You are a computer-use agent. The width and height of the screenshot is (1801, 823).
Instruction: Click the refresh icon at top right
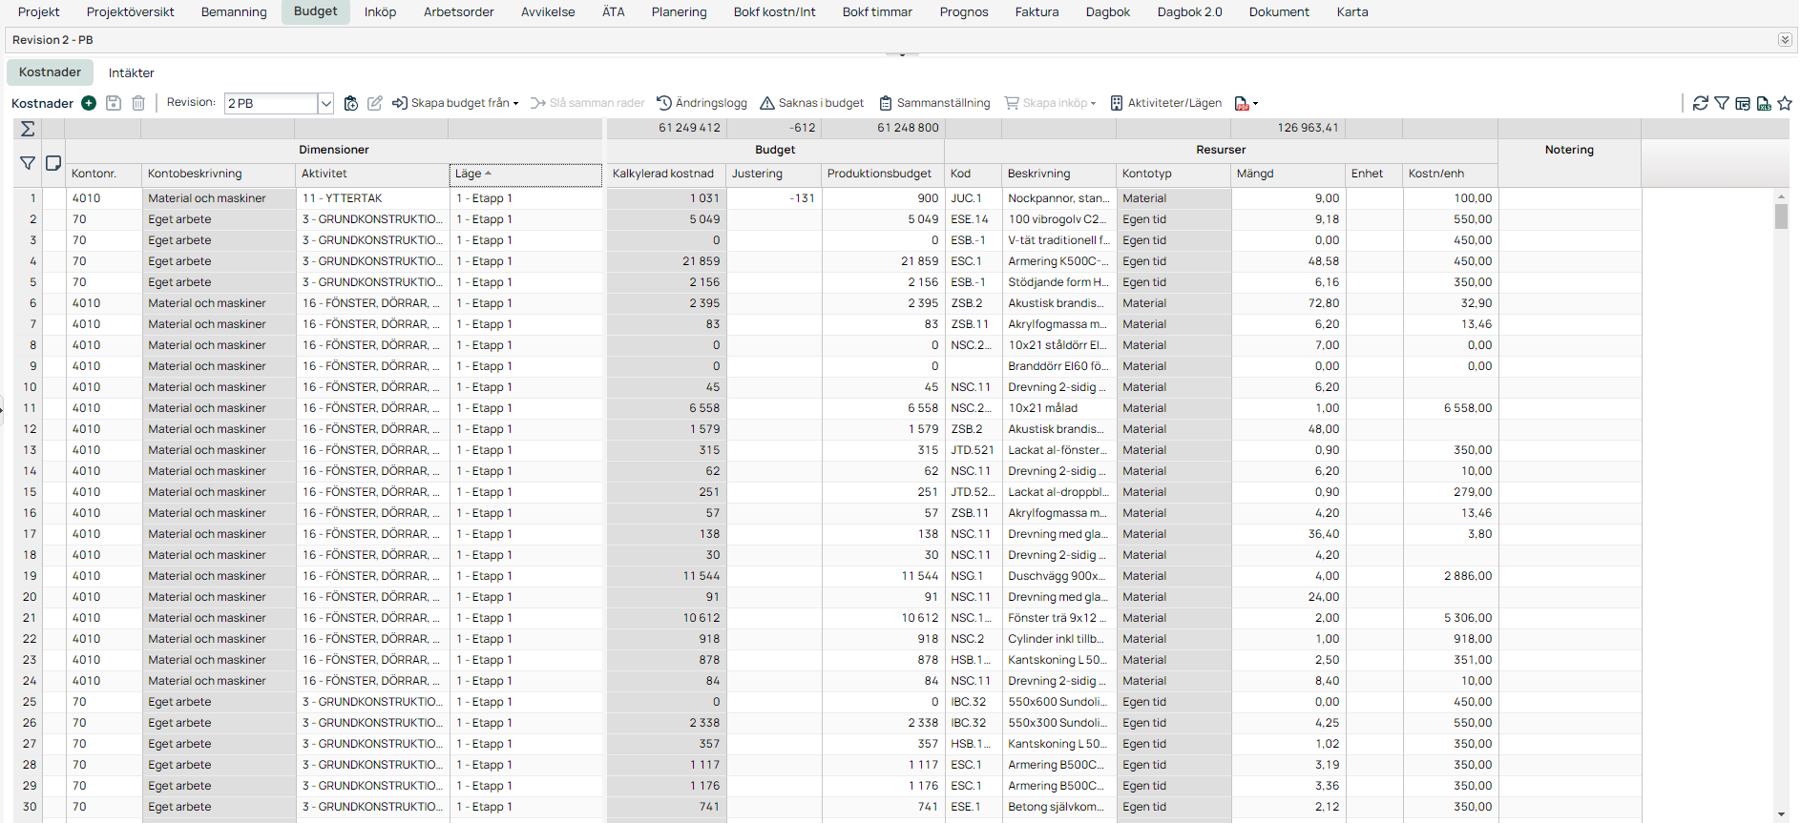(1700, 103)
